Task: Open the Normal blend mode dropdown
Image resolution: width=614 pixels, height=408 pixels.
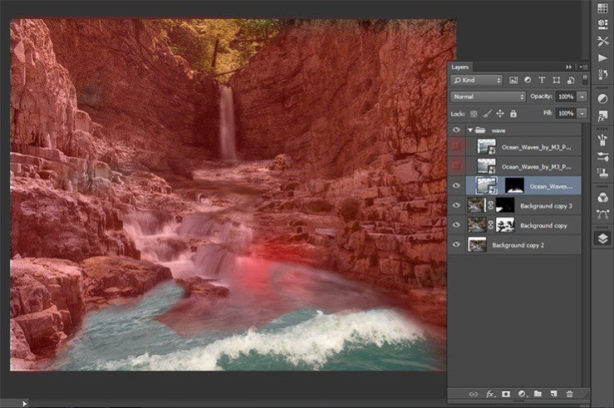Action: [x=488, y=96]
